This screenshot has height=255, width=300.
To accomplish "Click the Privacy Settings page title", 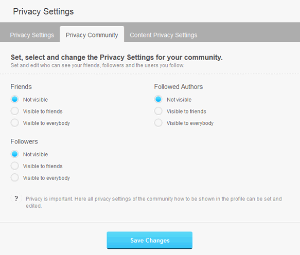I will [43, 11].
